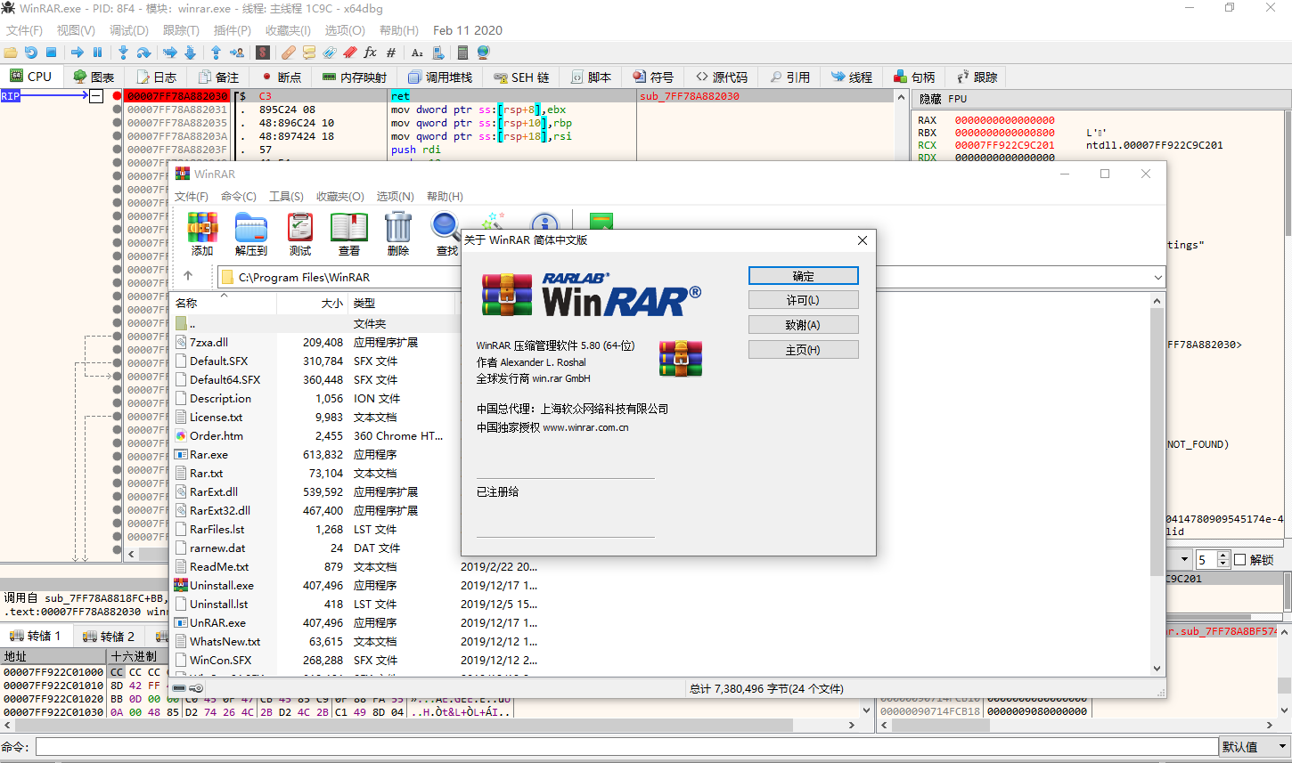Click the run arrow toolbar icon
The image size is (1292, 763).
coord(78,53)
